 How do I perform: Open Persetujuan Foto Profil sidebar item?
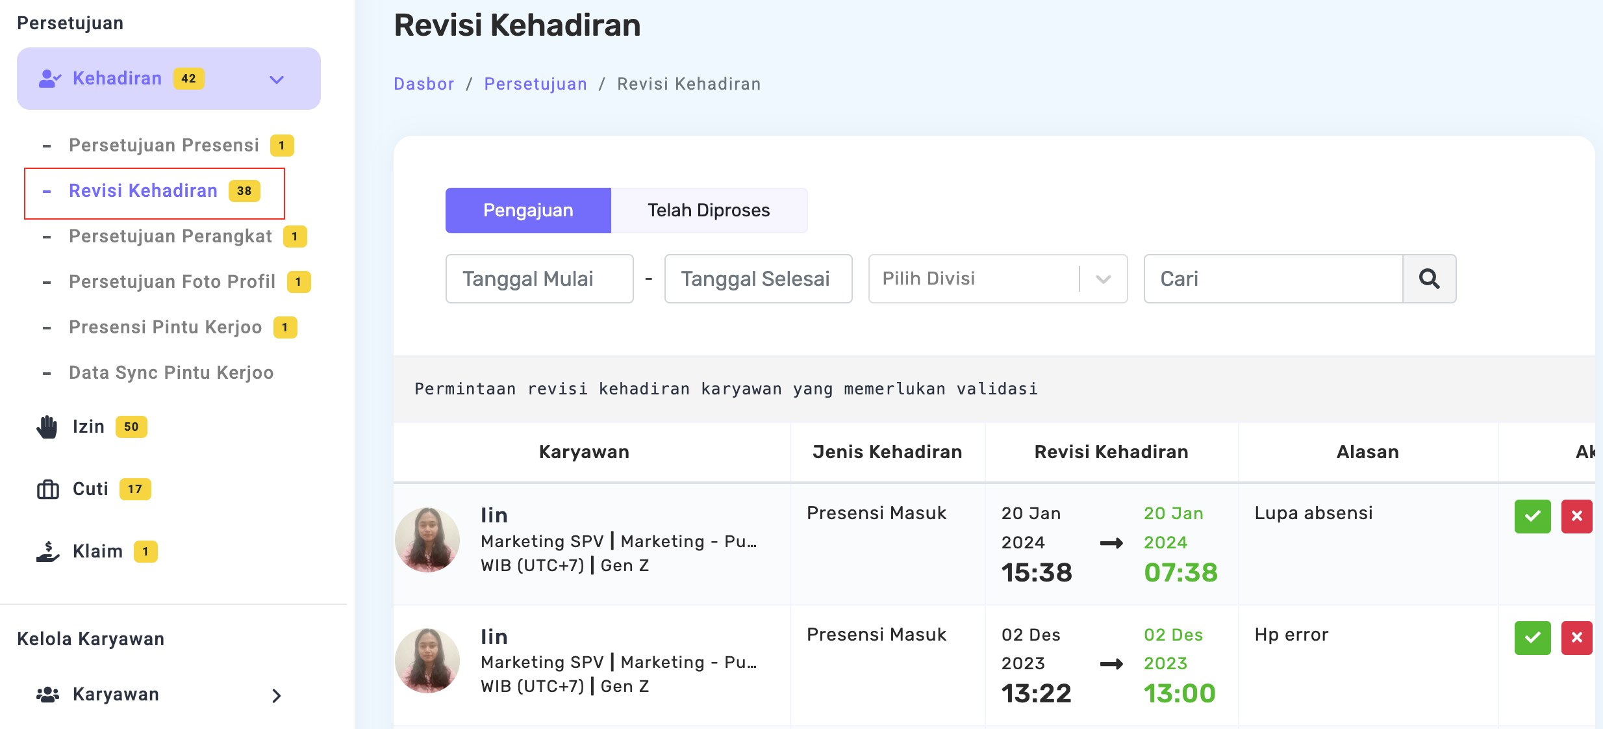172,282
